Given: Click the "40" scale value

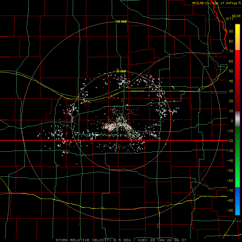Looking at the screenshot, I should click(231, 81).
